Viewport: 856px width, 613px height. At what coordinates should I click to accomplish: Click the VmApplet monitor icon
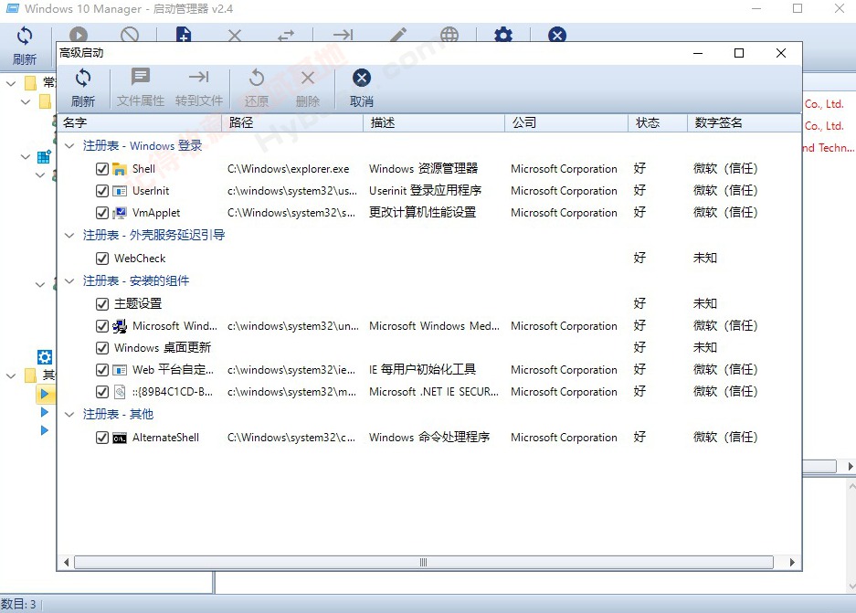(x=120, y=213)
